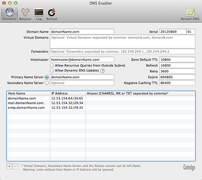
Task: Toggle Allow Dynamic DNS Updates checkbox
Action: 52,70
